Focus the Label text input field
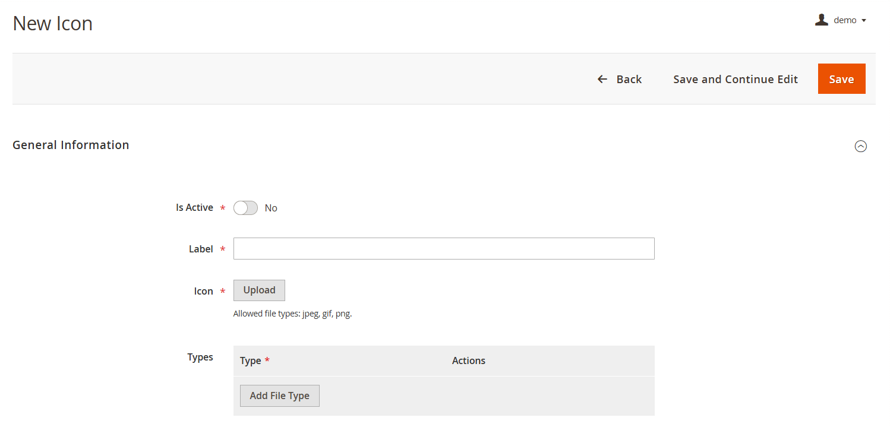The width and height of the screenshot is (890, 427). coord(444,249)
